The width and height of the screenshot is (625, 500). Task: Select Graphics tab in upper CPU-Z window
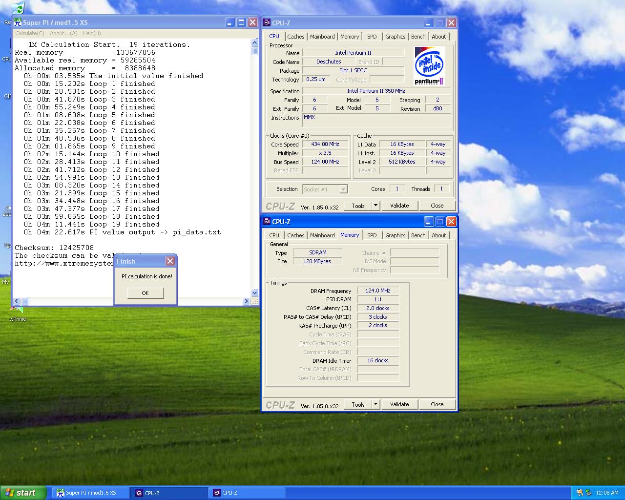coord(395,37)
